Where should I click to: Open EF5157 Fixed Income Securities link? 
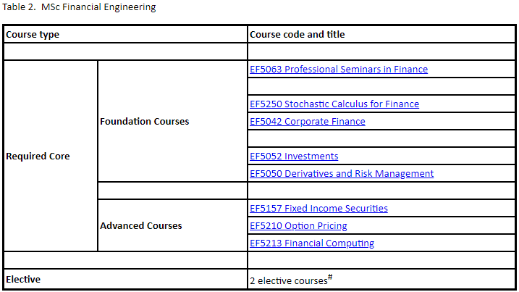pos(318,209)
